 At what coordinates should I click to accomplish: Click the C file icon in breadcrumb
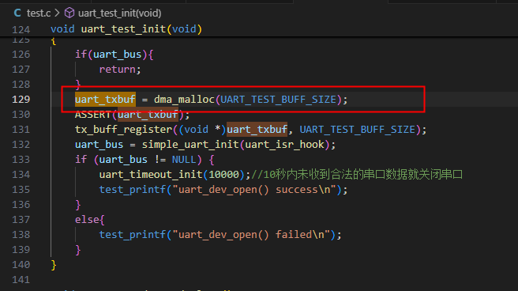point(17,13)
